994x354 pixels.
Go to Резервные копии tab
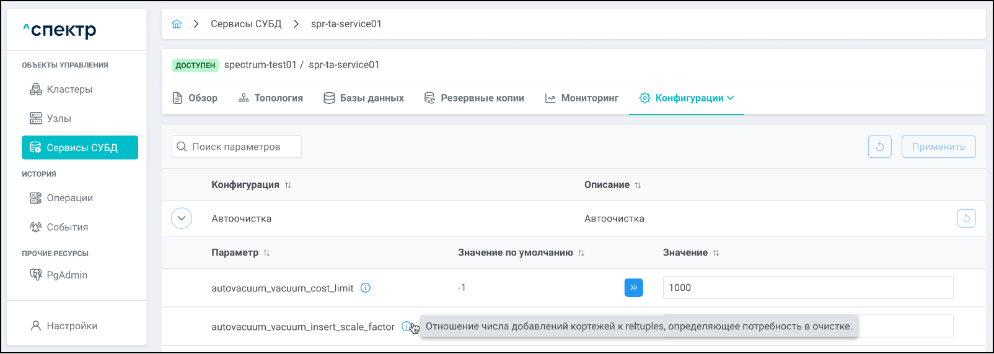pyautogui.click(x=474, y=98)
